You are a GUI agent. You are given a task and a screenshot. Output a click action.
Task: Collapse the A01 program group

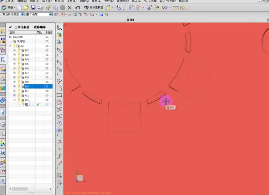point(11,46)
